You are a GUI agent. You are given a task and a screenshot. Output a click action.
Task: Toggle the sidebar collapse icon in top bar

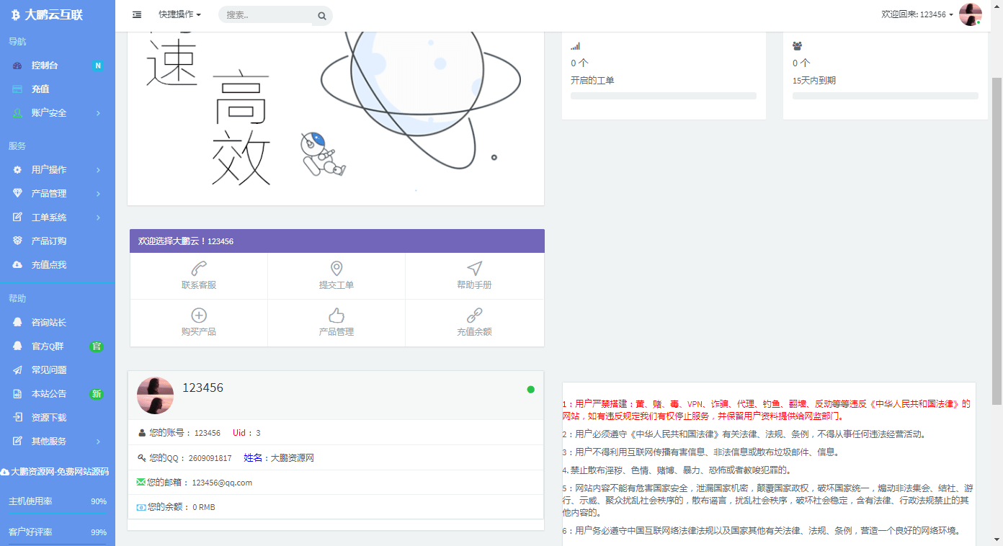137,14
